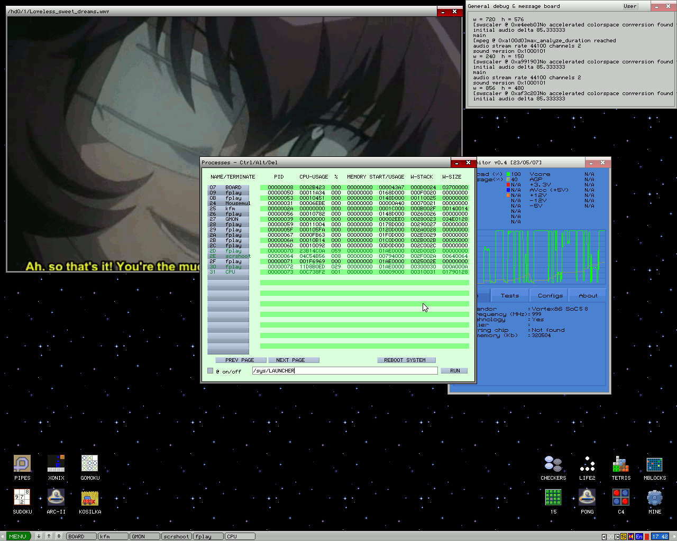Click the up-down arrow taskbar button

(x=59, y=536)
